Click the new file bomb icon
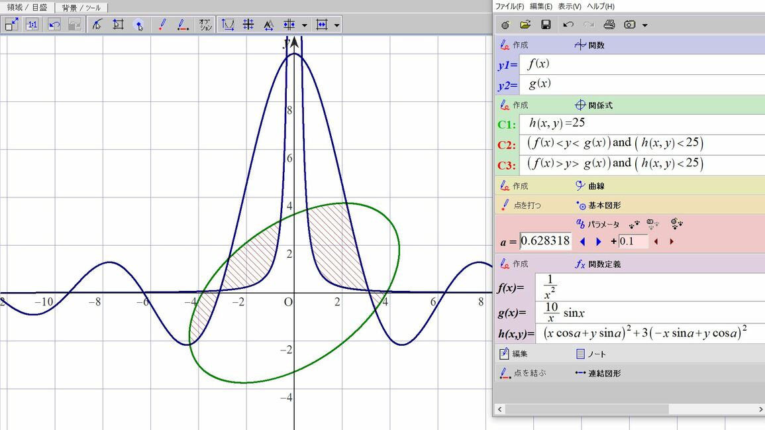 [x=505, y=25]
